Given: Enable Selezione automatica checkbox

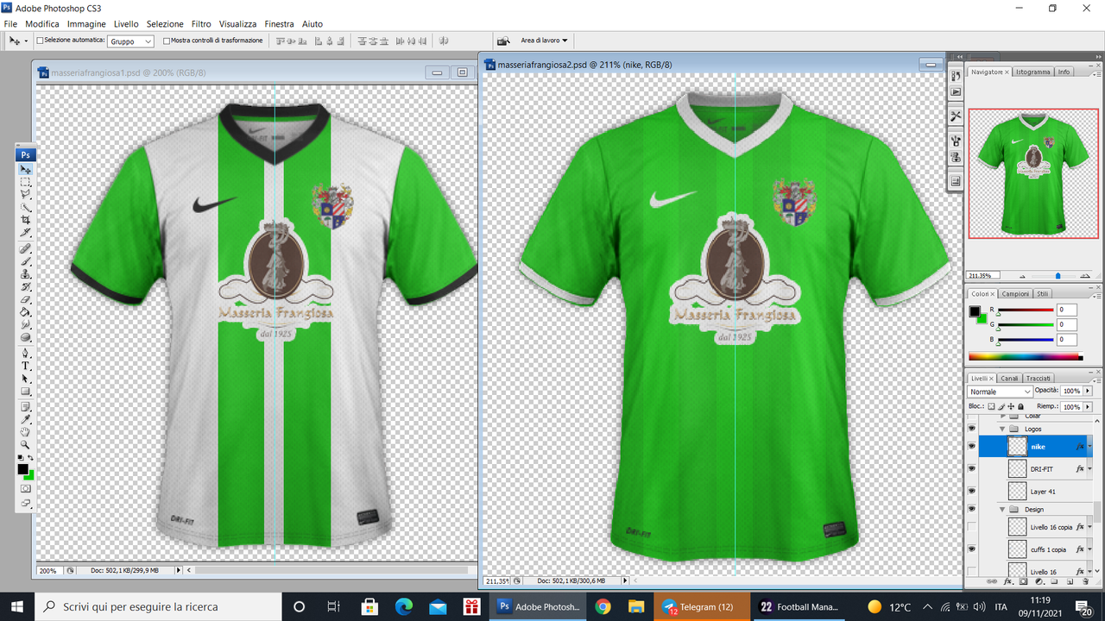Looking at the screenshot, I should [x=40, y=41].
